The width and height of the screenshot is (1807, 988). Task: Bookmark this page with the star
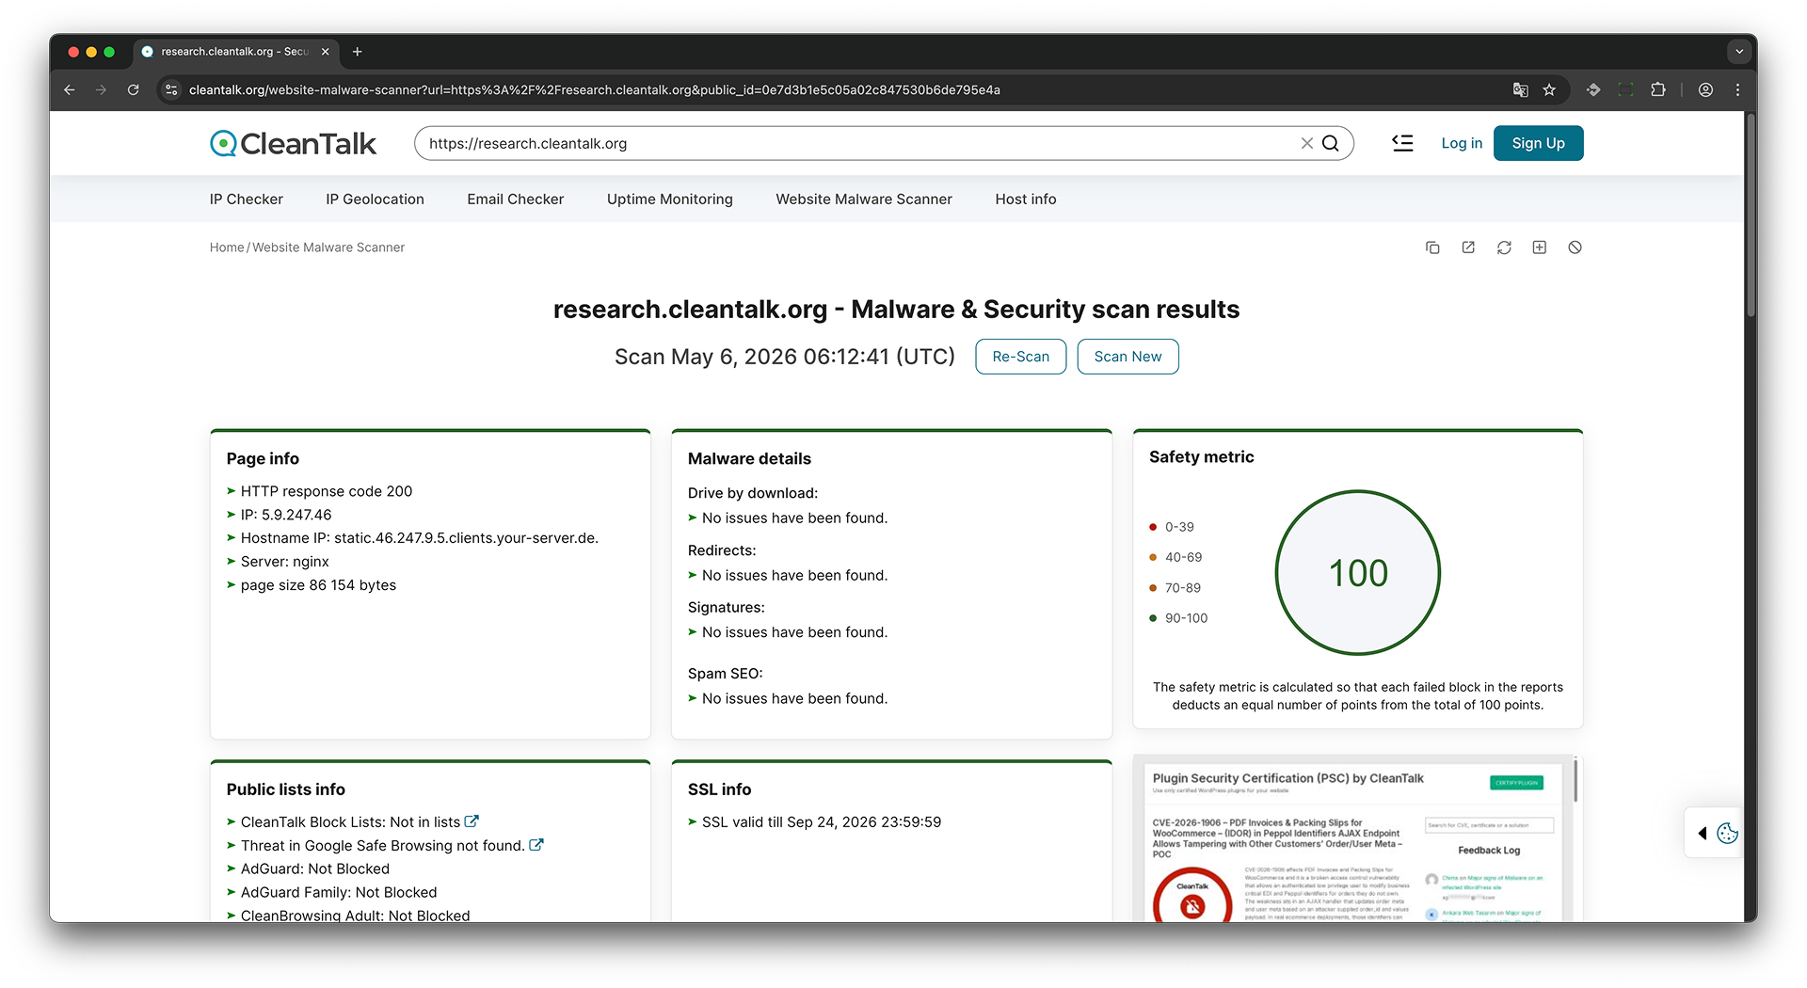tap(1549, 89)
